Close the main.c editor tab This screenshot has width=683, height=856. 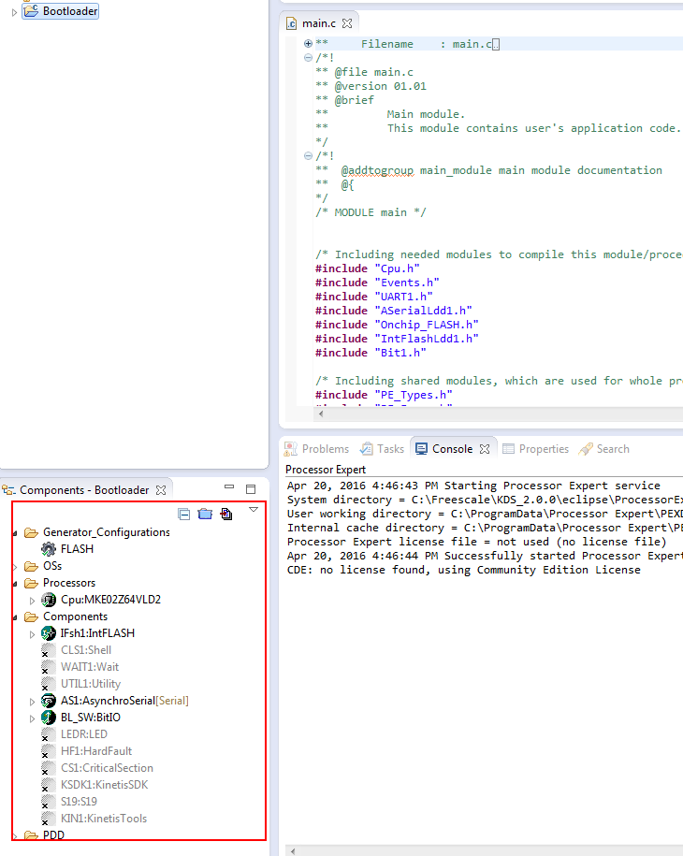tap(347, 23)
